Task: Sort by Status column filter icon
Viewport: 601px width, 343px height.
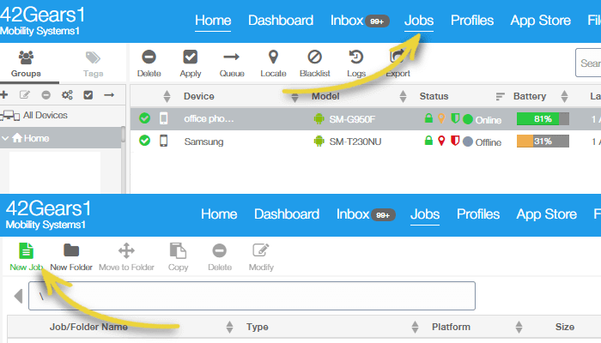Action: click(x=500, y=96)
